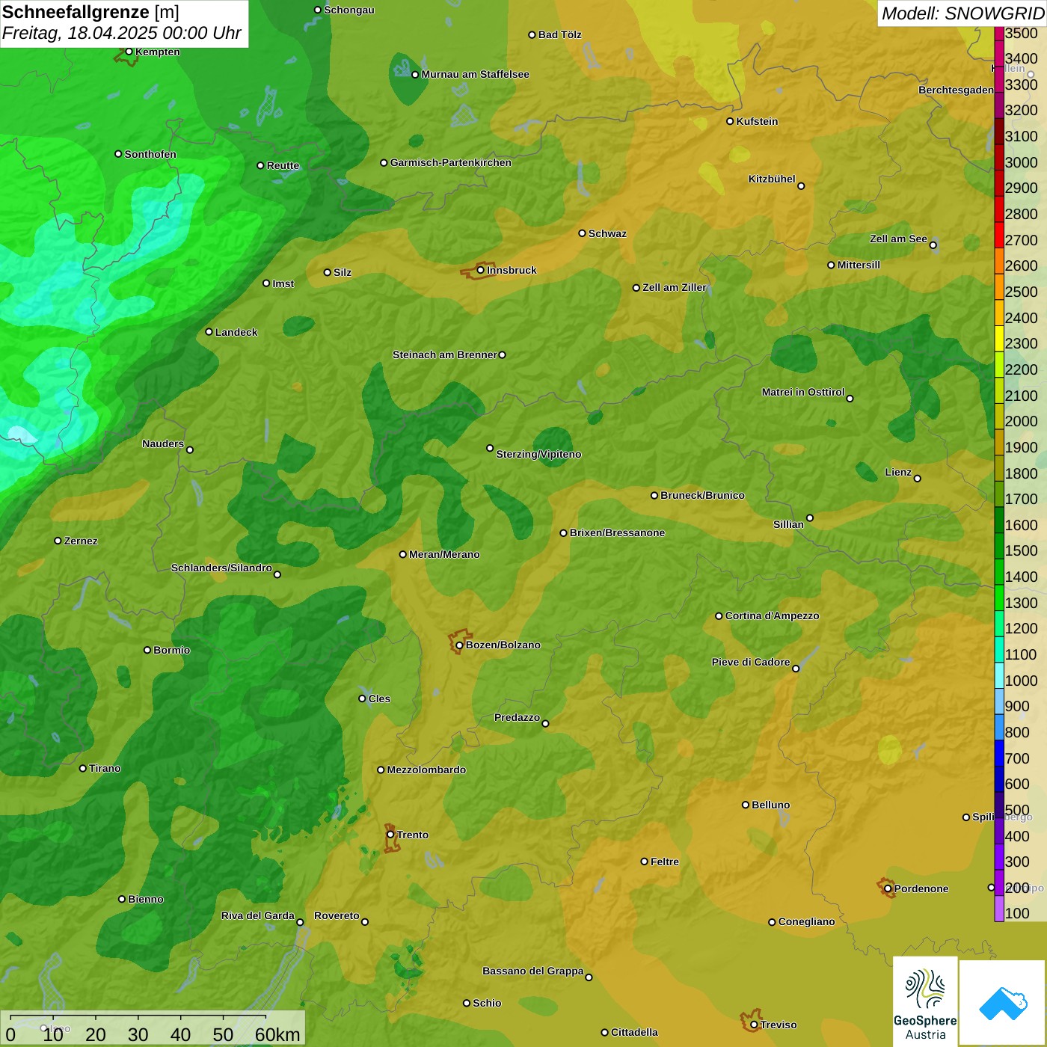Click the blue cloud house logo
1047x1047 pixels.
click(1003, 1002)
